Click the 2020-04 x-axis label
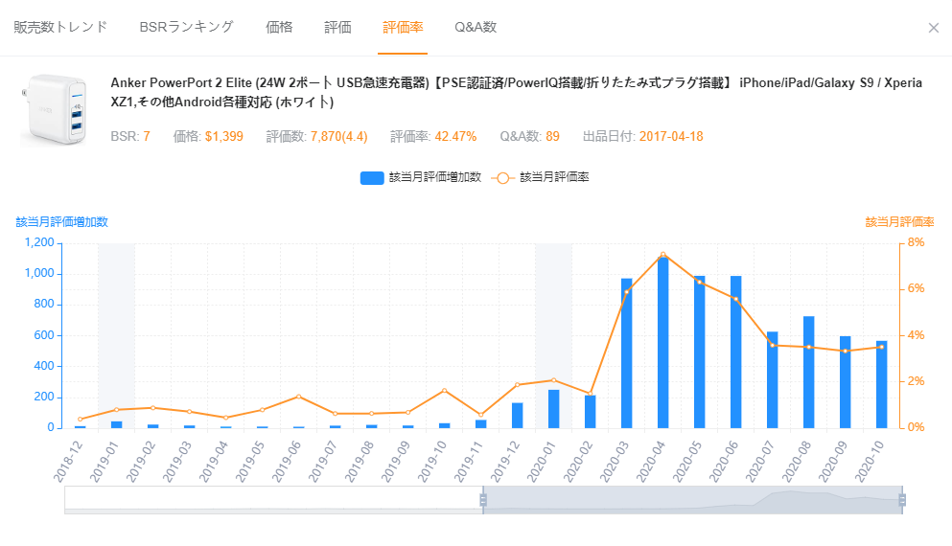952x546 pixels. 651,462
